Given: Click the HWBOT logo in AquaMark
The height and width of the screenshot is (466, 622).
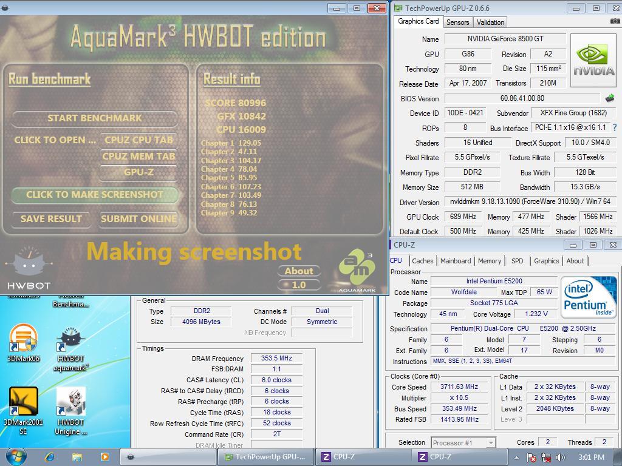Looking at the screenshot, I should 29,269.
